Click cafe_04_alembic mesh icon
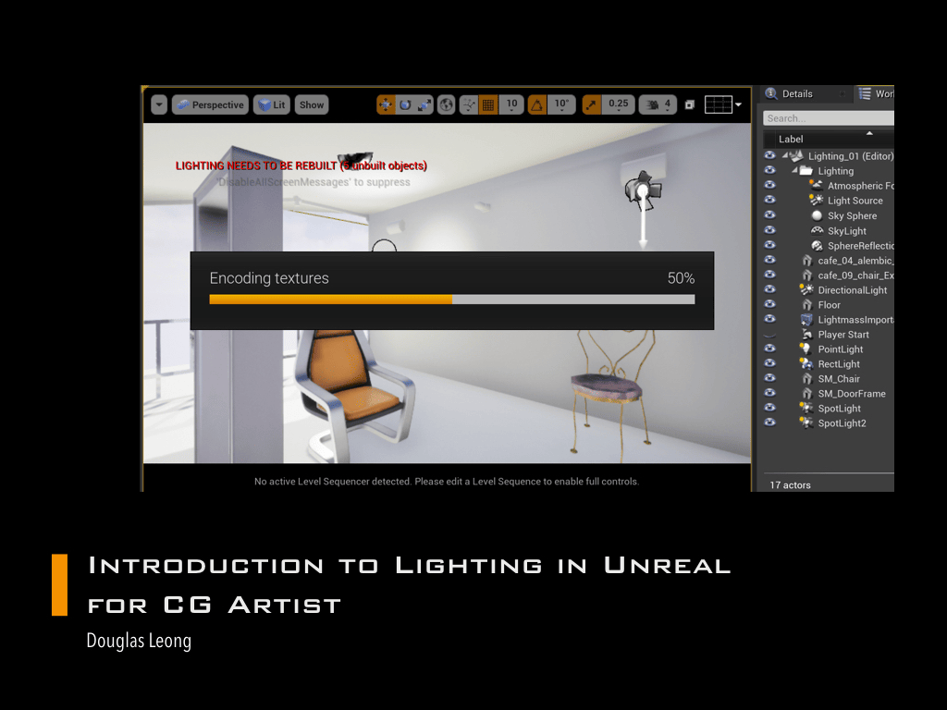Screen dimensions: 947x710 [x=806, y=260]
